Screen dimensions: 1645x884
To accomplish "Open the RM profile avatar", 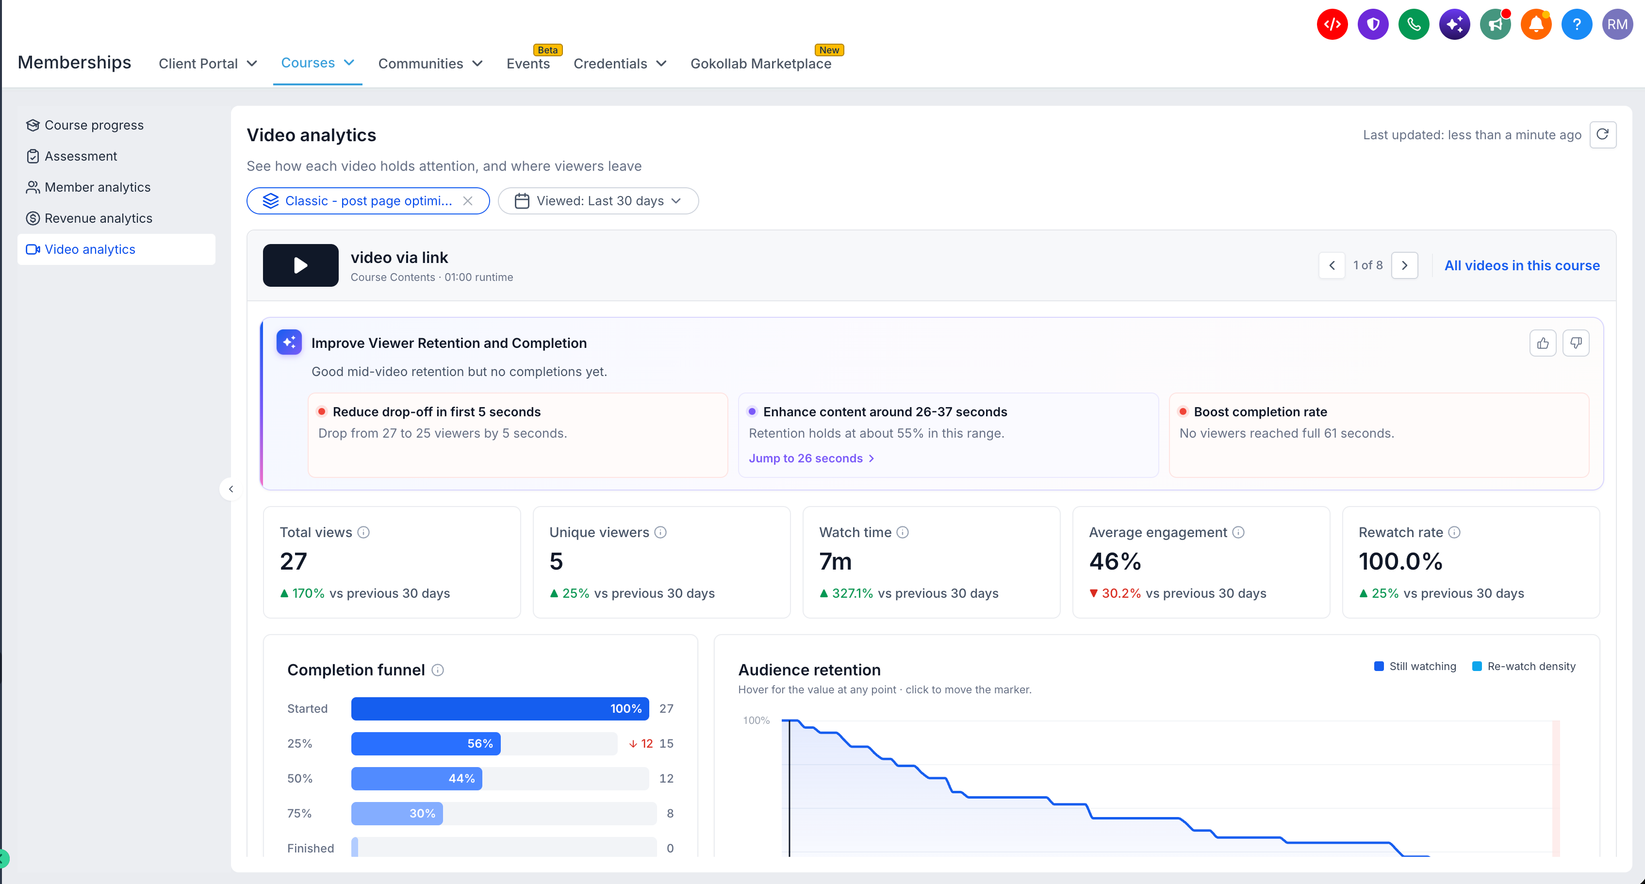I will point(1617,24).
